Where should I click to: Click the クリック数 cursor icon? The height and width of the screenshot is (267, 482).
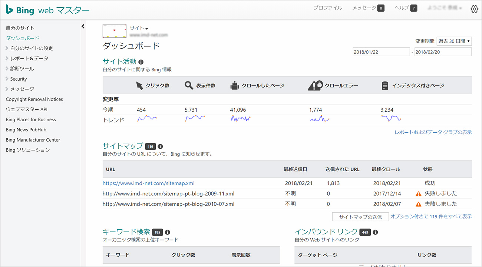pyautogui.click(x=139, y=85)
